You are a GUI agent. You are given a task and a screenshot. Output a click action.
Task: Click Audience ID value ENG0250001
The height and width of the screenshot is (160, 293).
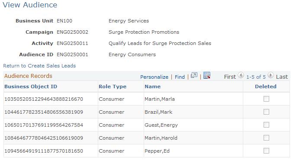(x=72, y=54)
